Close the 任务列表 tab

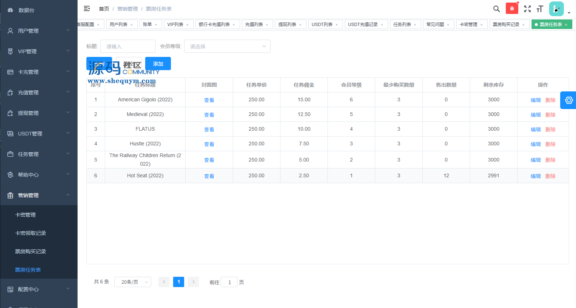[x=415, y=25]
